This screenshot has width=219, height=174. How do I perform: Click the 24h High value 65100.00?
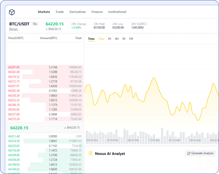99,27
